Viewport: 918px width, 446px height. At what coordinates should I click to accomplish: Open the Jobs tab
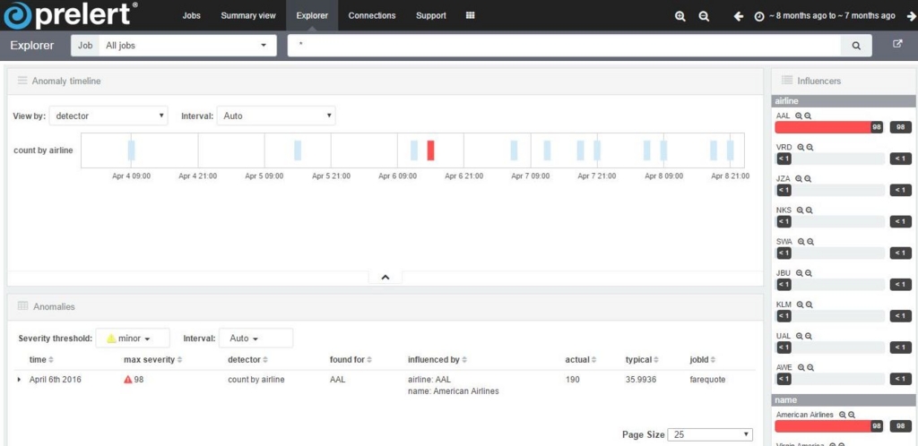[x=192, y=16]
